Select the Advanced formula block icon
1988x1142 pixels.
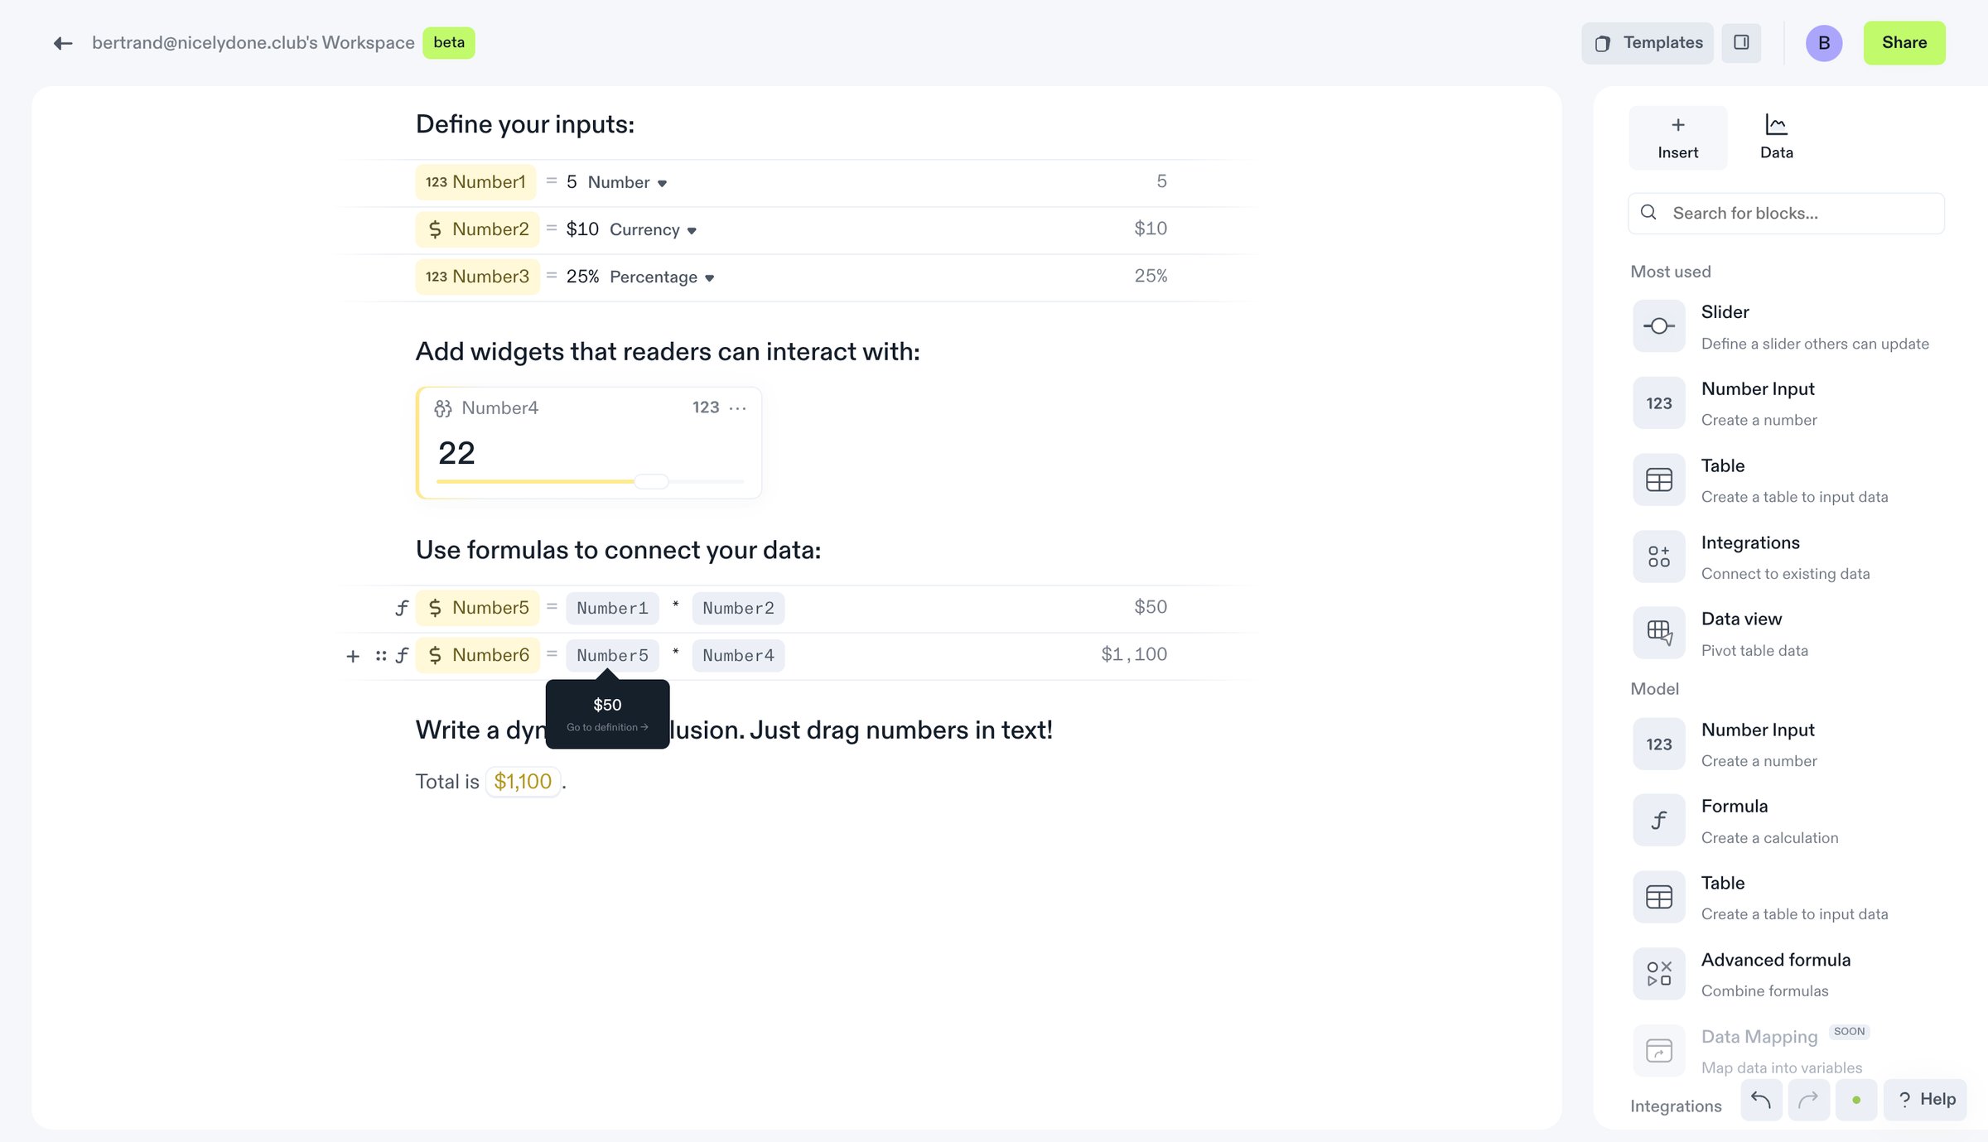click(x=1658, y=973)
